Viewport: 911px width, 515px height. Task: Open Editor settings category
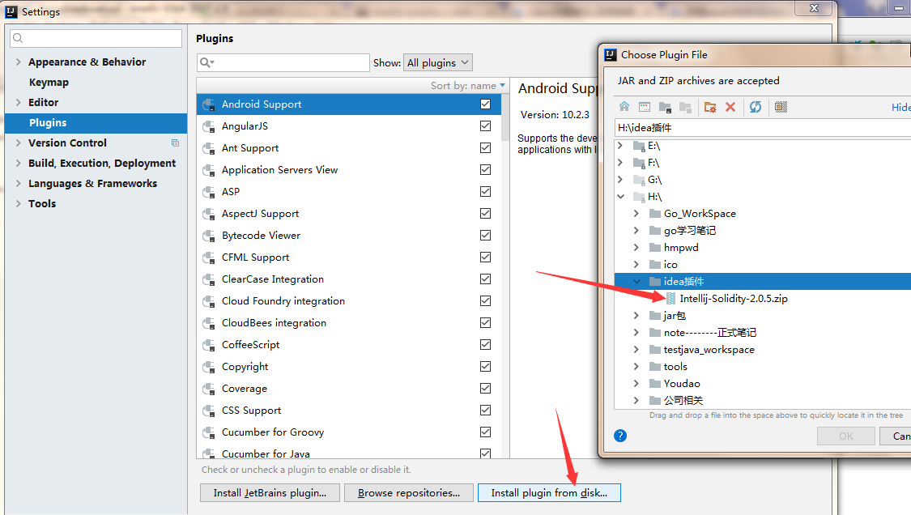coord(44,102)
